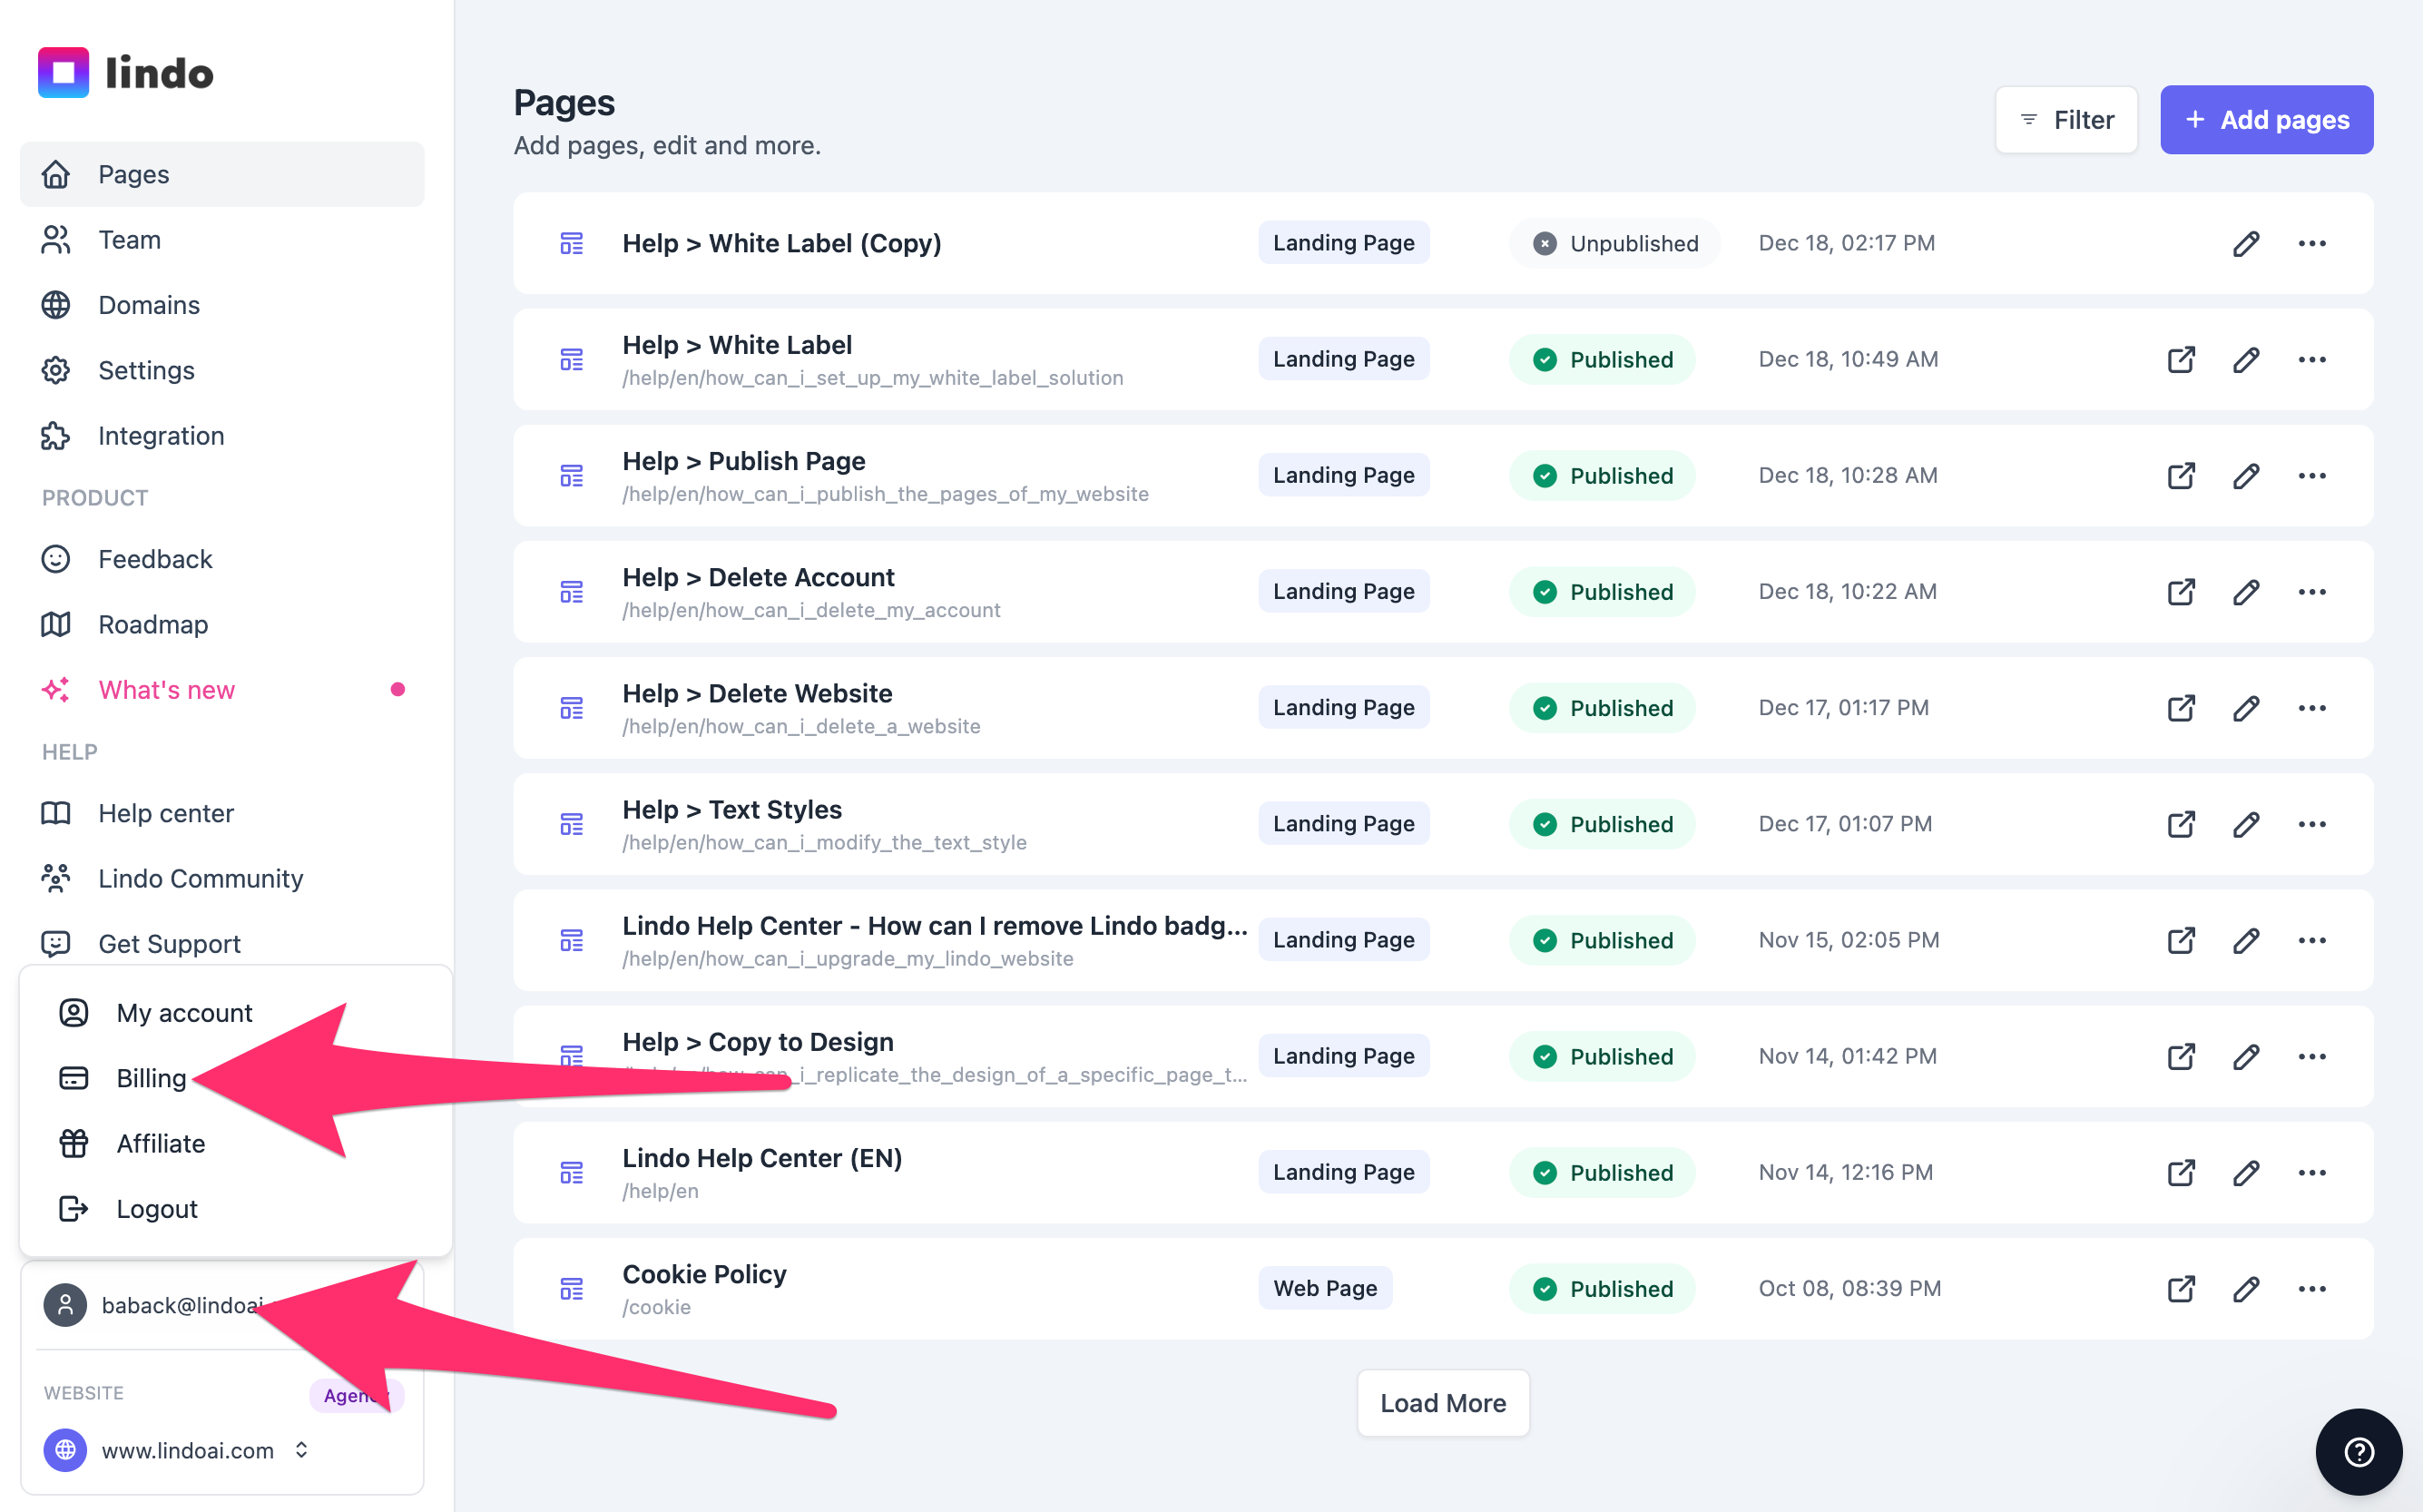Open Help > Publish Page externally
This screenshot has width=2423, height=1512.
[2181, 475]
